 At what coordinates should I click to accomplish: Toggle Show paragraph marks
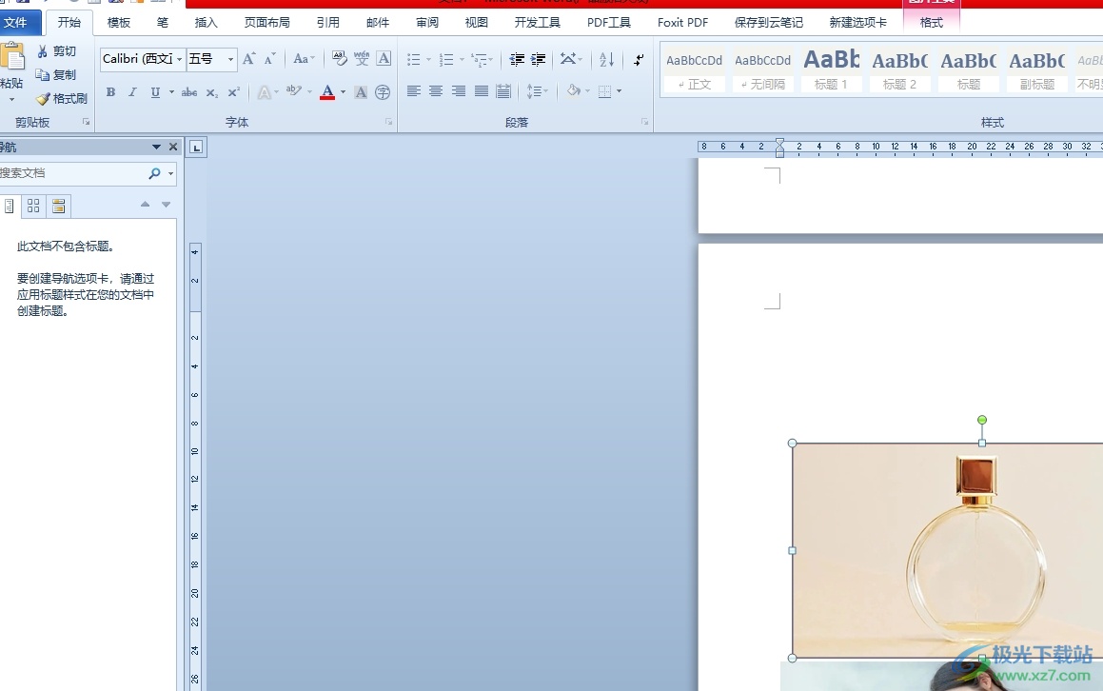638,59
